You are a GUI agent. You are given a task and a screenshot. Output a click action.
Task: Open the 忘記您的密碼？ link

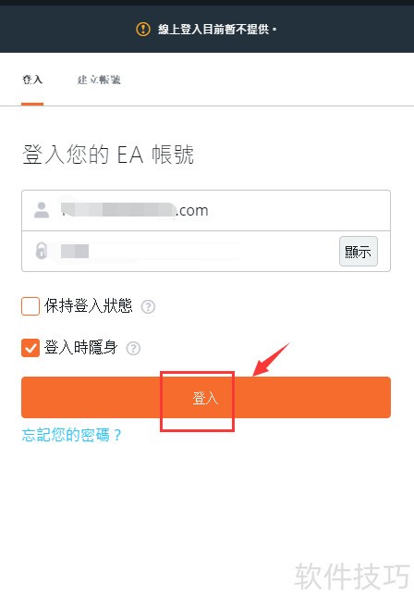pyautogui.click(x=72, y=435)
